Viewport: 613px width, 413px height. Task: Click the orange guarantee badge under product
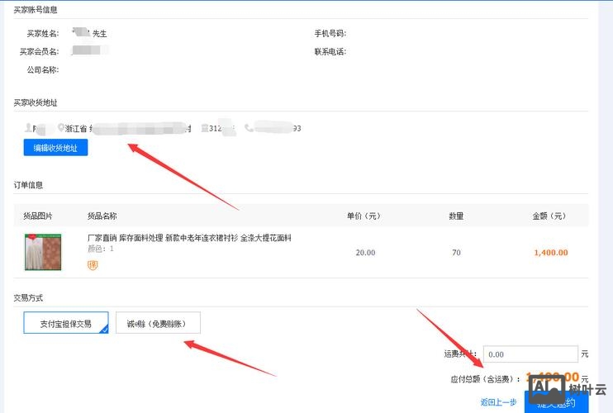tap(93, 264)
